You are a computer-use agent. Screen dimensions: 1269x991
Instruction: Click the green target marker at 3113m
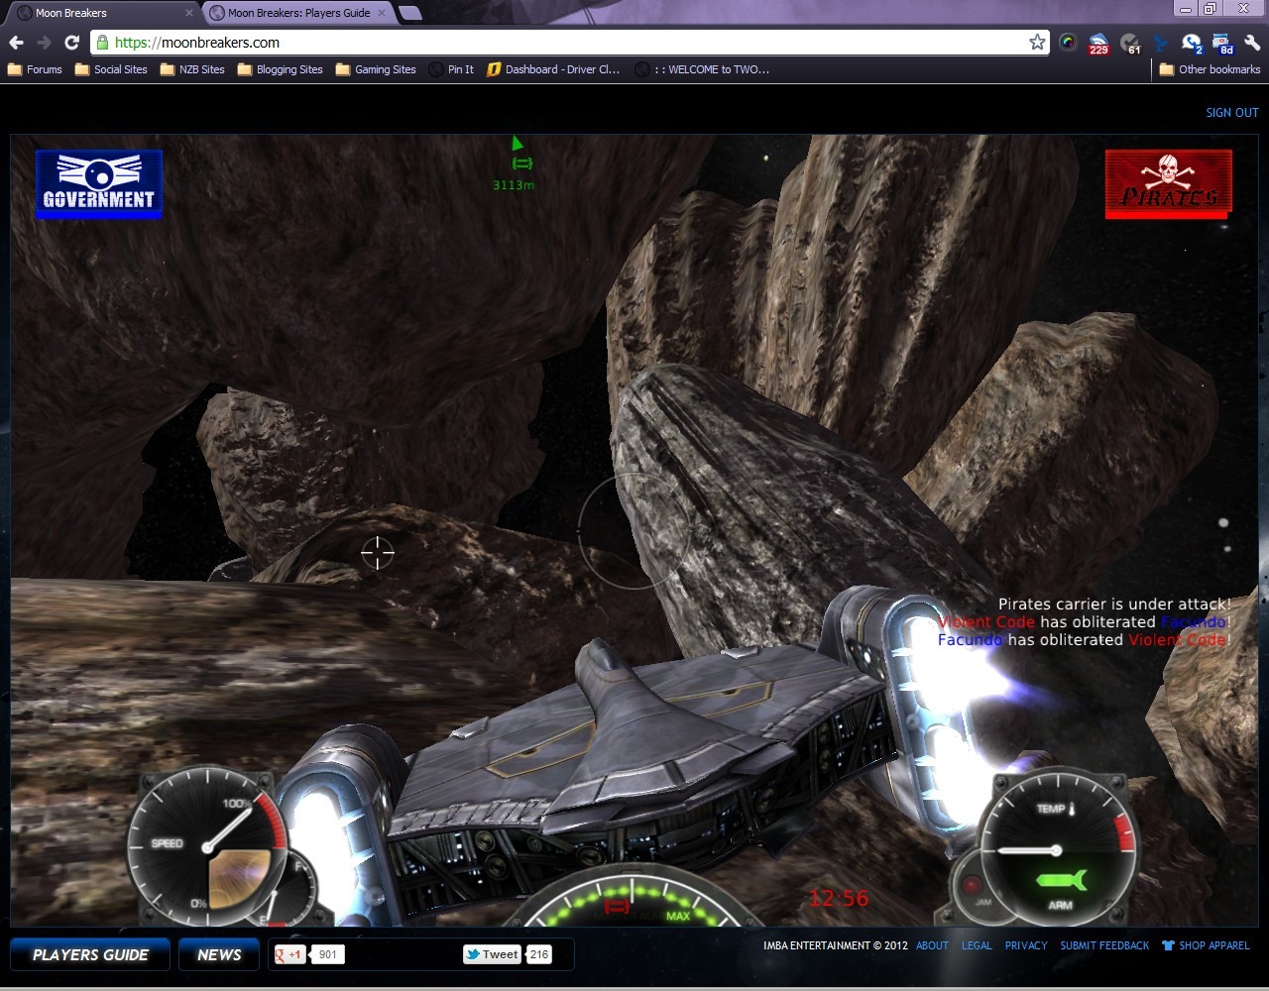(521, 164)
